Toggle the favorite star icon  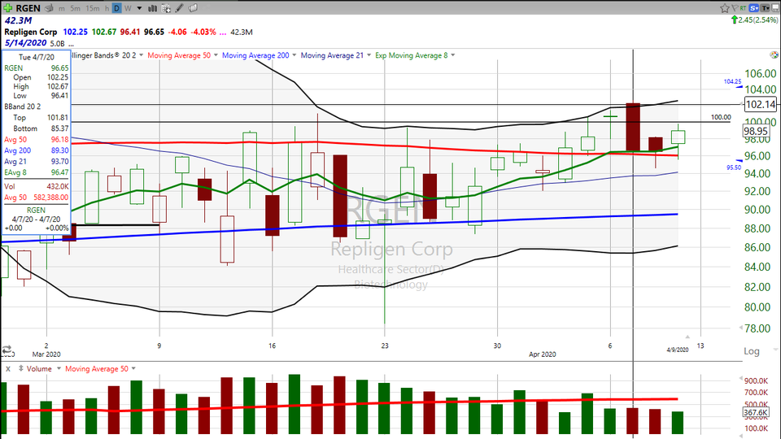[725, 8]
